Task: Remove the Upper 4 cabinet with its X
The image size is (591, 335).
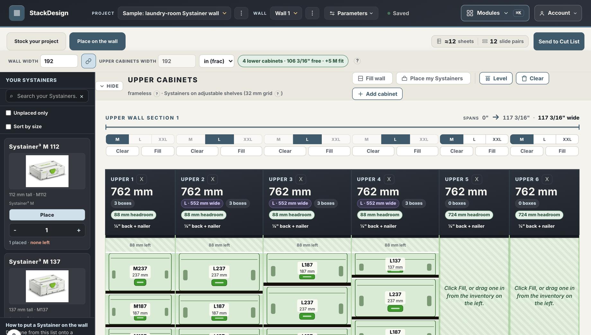Action: click(389, 179)
